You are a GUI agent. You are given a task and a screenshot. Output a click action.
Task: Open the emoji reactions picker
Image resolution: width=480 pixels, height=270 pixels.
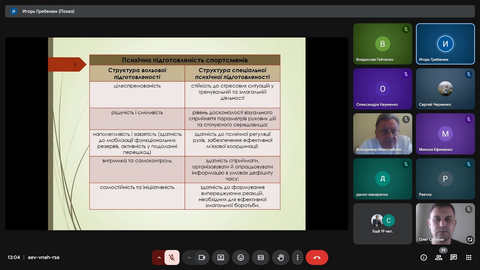(x=241, y=257)
